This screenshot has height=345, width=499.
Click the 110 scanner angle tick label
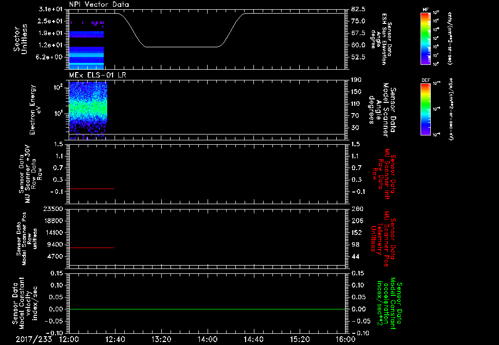[x=356, y=104]
